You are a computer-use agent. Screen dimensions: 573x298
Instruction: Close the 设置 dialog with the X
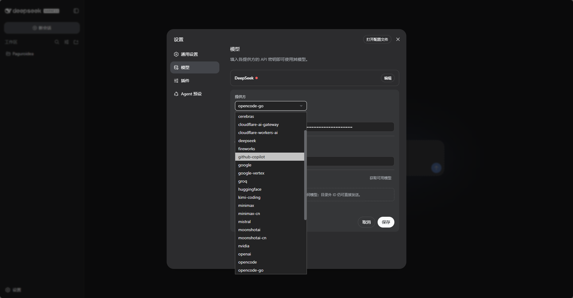tap(398, 39)
